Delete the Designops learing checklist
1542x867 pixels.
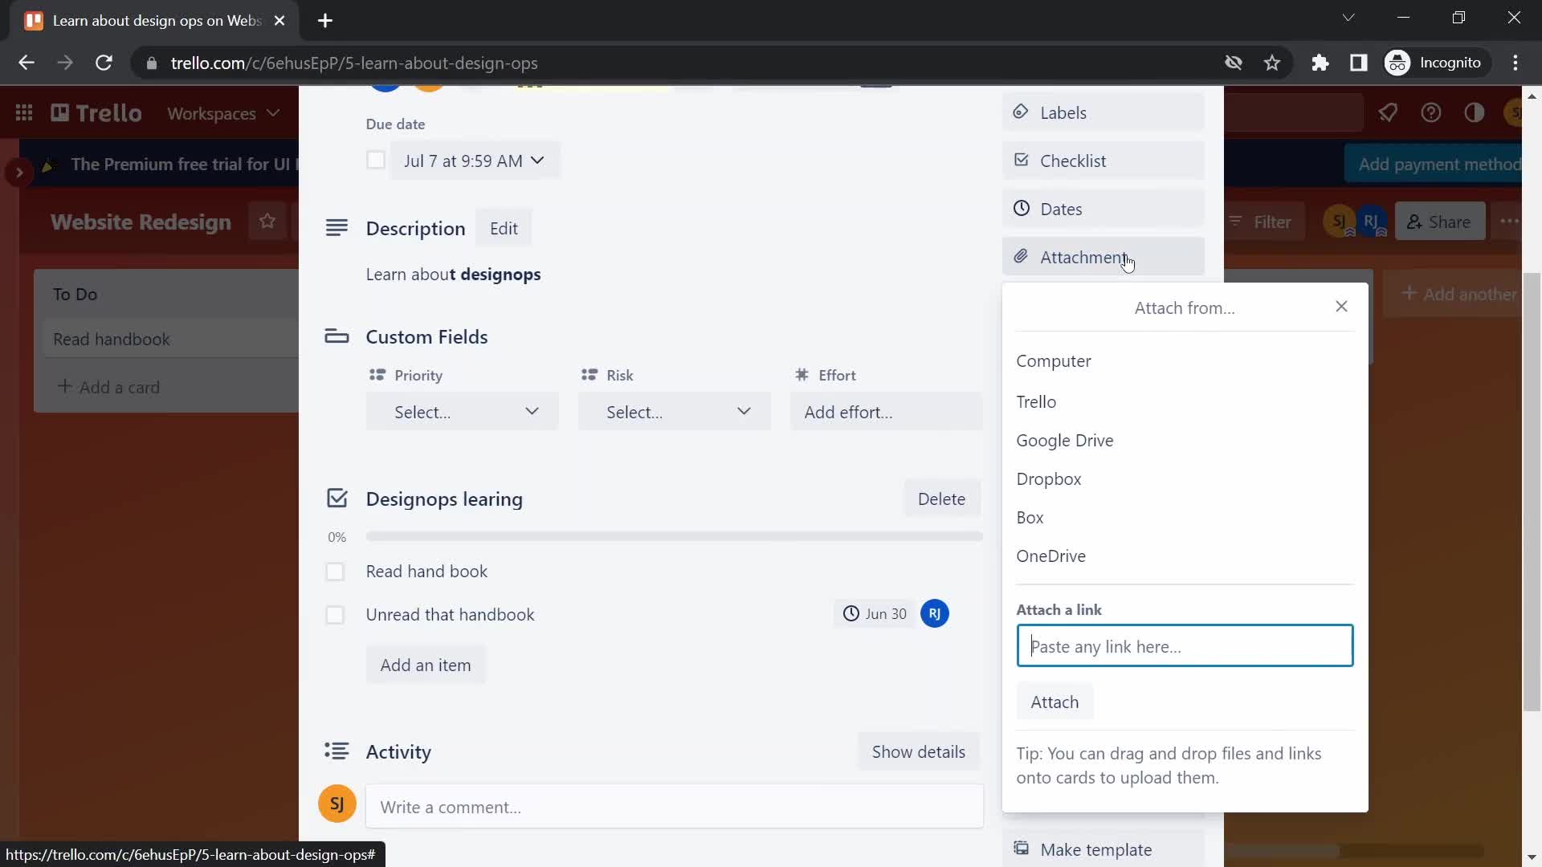coord(941,499)
